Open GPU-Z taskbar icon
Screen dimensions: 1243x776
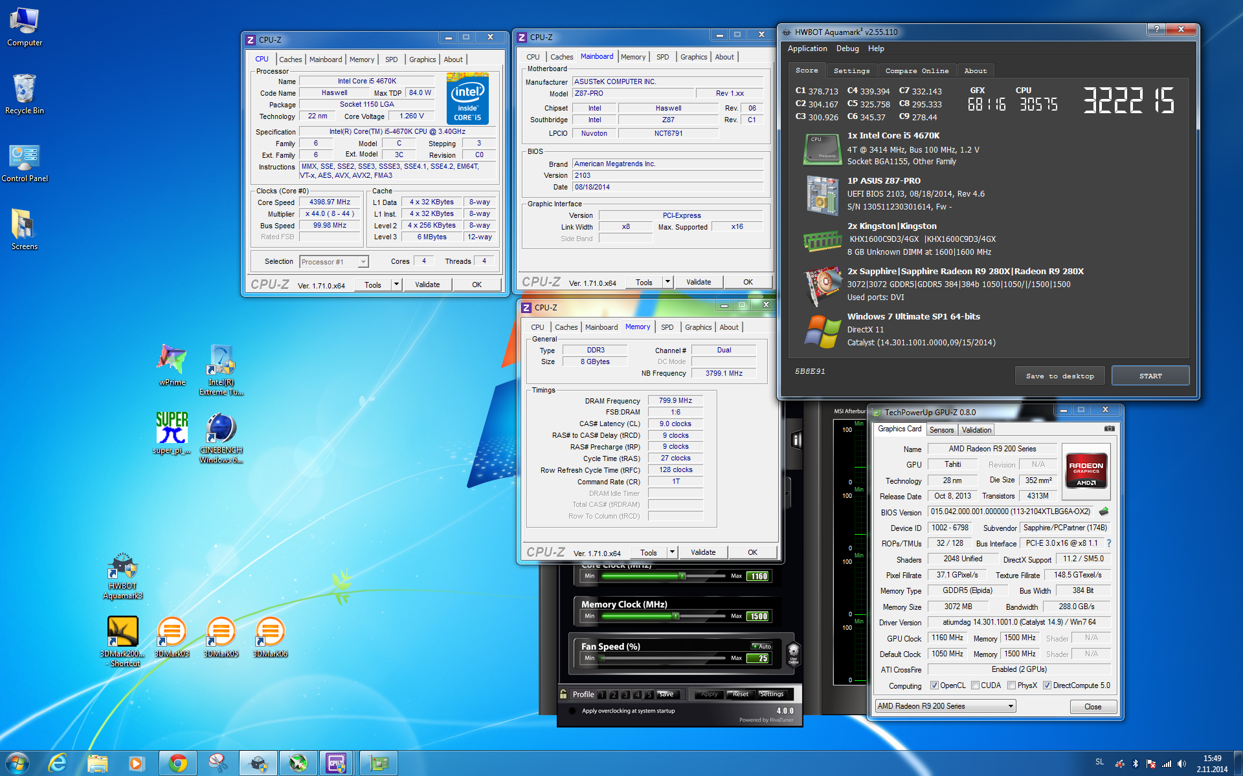(378, 764)
